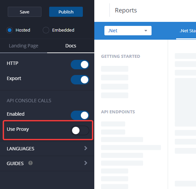Expand the LANGUAGES section chevron

click(x=86, y=148)
